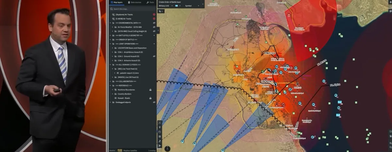Viewport: 392px width, 152px height.
Task: Click the OBJ Crow label on map
Action: pyautogui.click(x=270, y=53)
